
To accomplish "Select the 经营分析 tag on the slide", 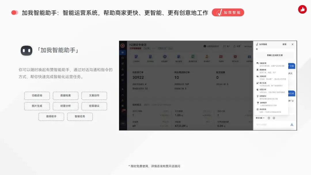I will point(66,106).
